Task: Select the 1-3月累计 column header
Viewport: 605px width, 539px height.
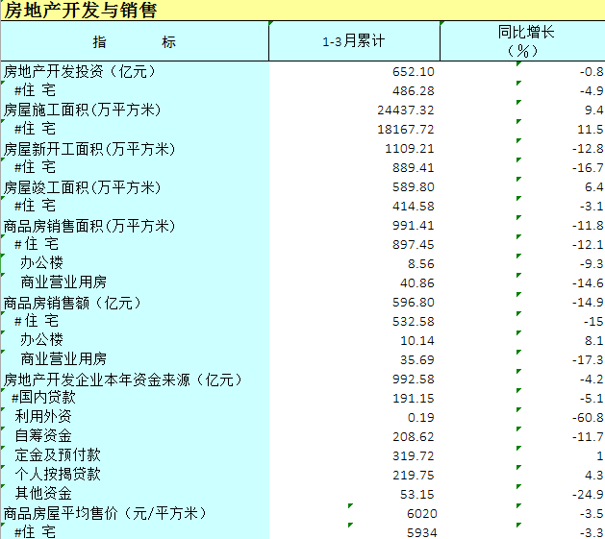Action: (353, 41)
